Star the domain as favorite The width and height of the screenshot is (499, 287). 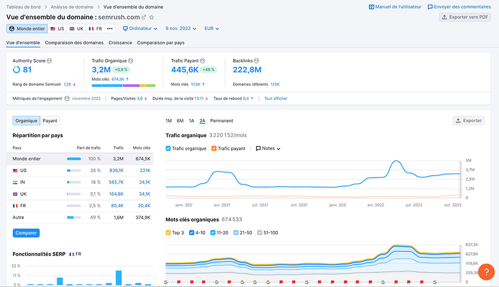tap(152, 17)
